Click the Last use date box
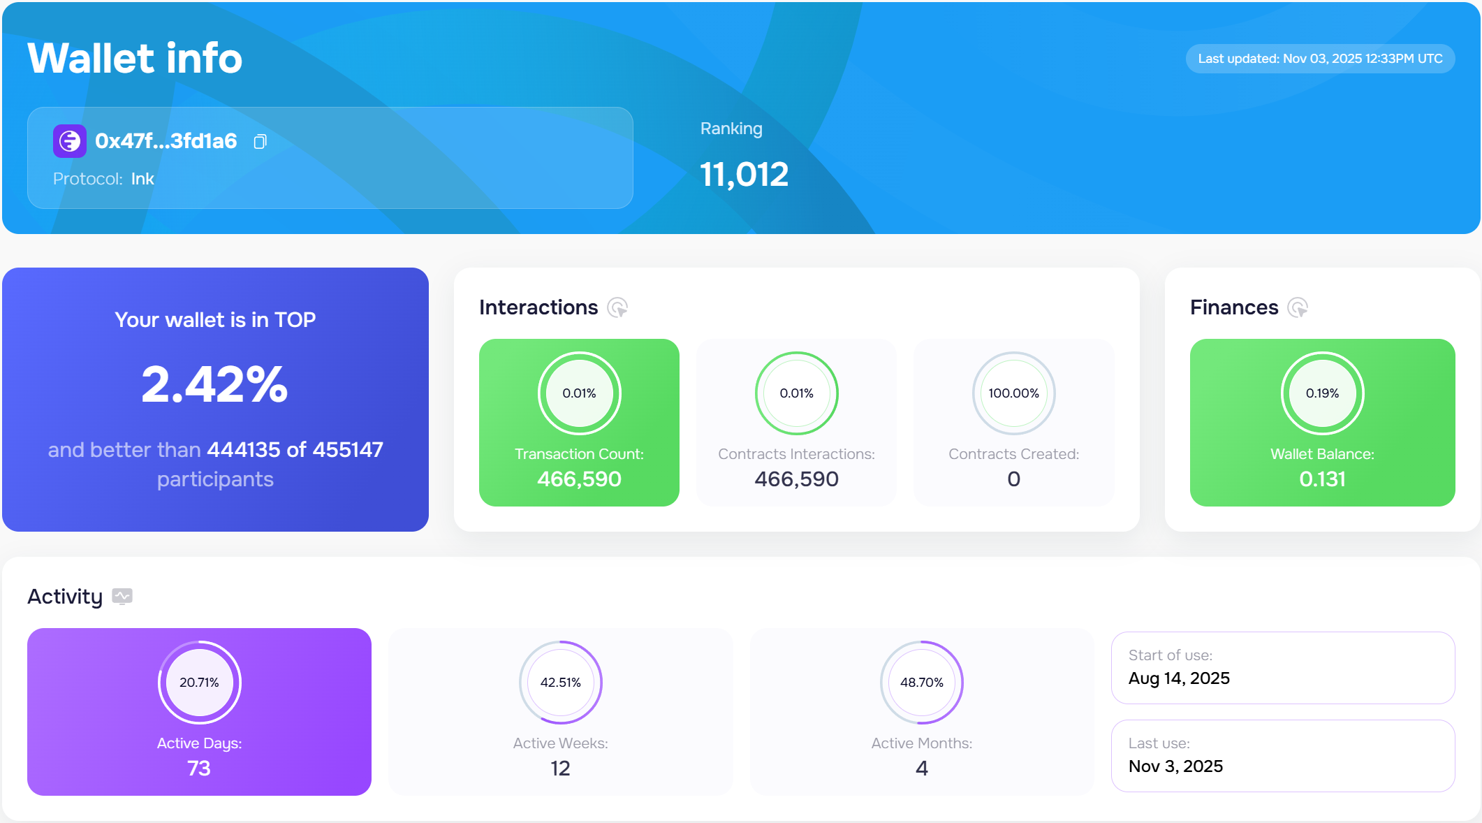The image size is (1482, 823). (1282, 756)
